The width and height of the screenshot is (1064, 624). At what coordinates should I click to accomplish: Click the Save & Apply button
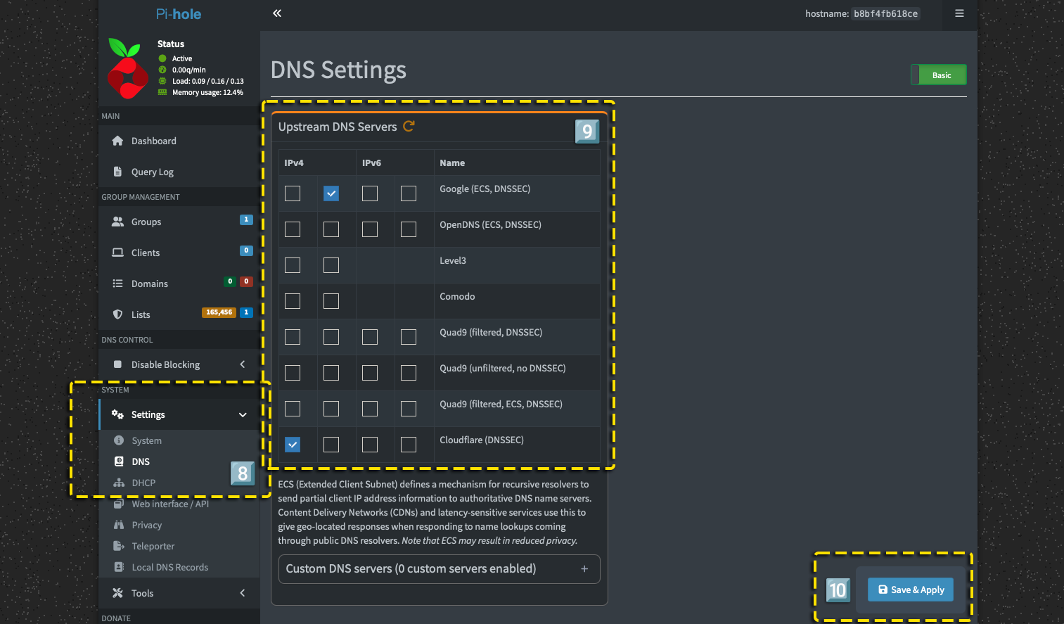pyautogui.click(x=910, y=590)
